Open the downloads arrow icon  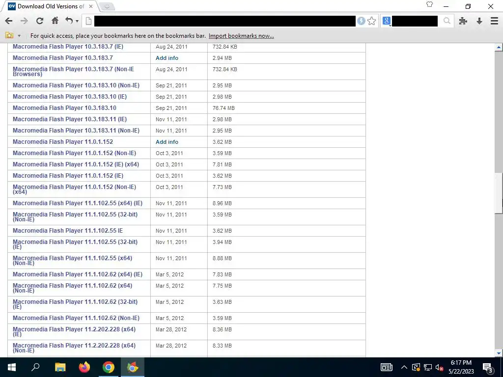pyautogui.click(x=479, y=21)
